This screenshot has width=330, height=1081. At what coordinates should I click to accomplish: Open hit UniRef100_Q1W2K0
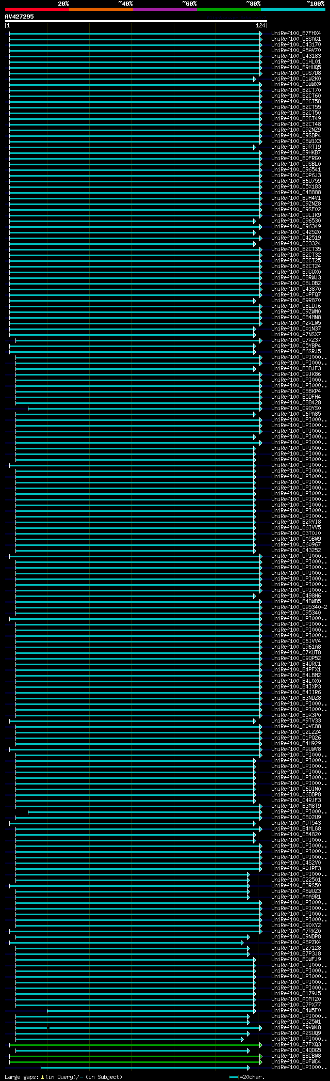296,79
